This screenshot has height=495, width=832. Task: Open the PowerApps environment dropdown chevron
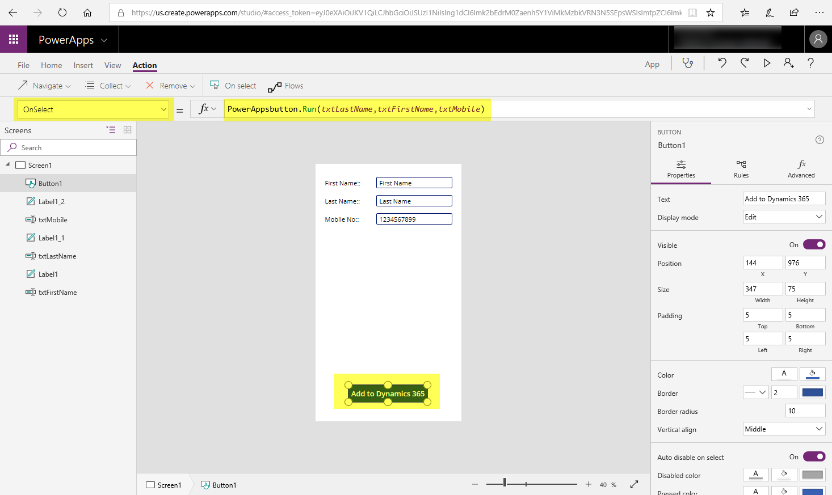[x=104, y=40]
